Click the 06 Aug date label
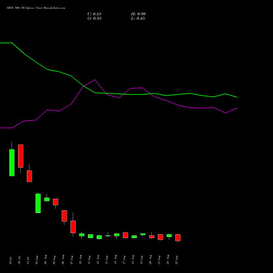The height and width of the screenshot is (273, 273). [x=63, y=260]
